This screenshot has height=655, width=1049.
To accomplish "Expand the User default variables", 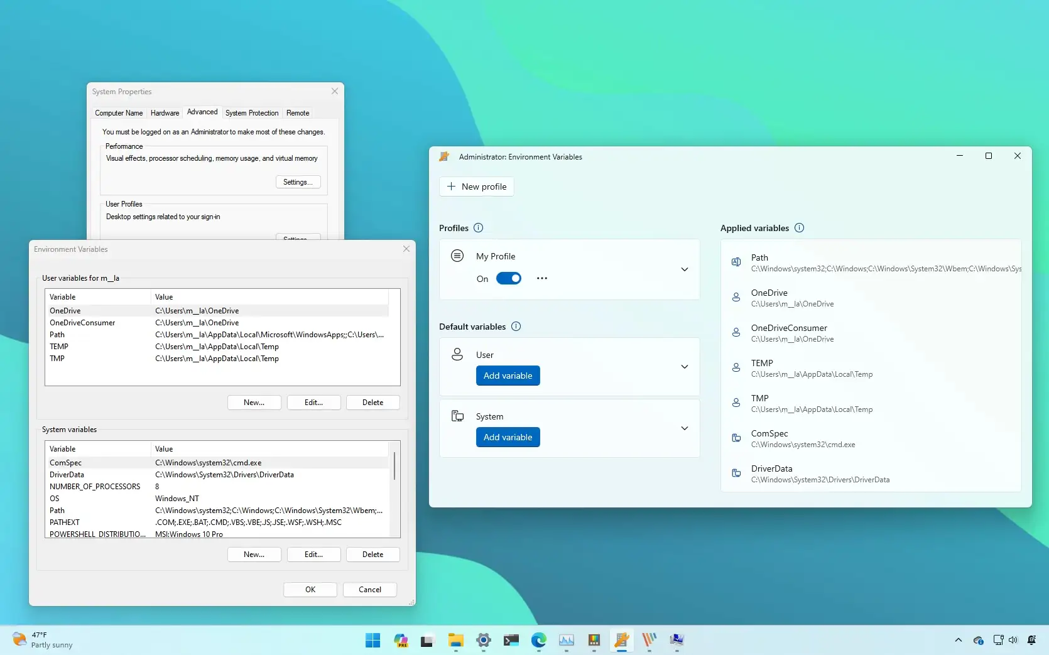I will pos(684,367).
